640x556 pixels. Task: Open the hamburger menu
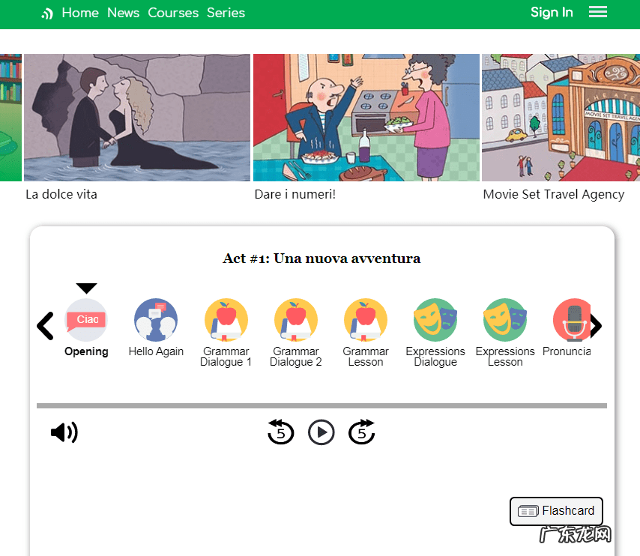point(598,12)
